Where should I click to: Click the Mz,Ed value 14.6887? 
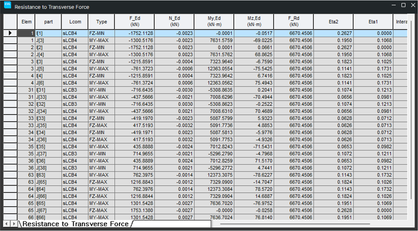point(254,196)
